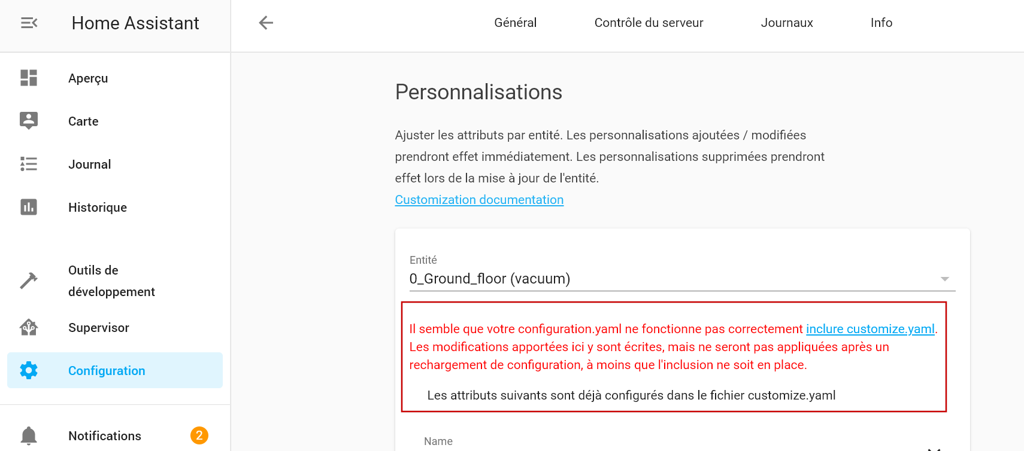Select the Supervisor icon in the sidebar
1024x451 pixels.
click(29, 327)
